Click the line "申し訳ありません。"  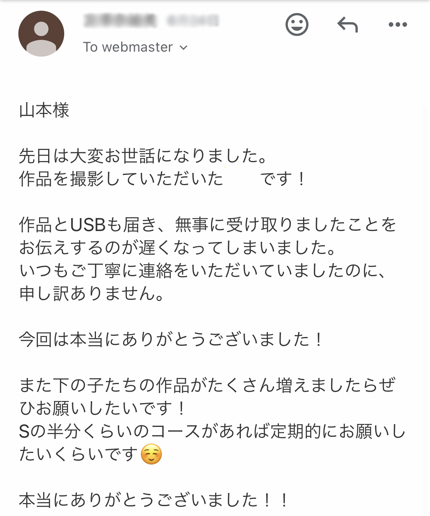point(92,294)
